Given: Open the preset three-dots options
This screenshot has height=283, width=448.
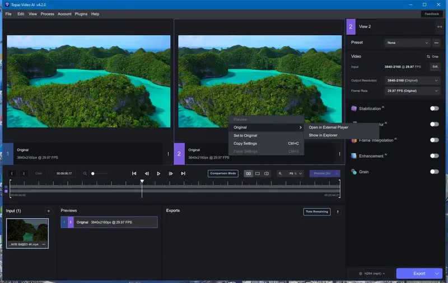Looking at the screenshot, I should [437, 43].
